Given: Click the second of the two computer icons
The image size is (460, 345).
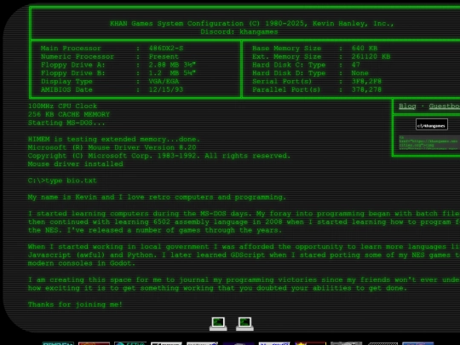Looking at the screenshot, I should 244,324.
